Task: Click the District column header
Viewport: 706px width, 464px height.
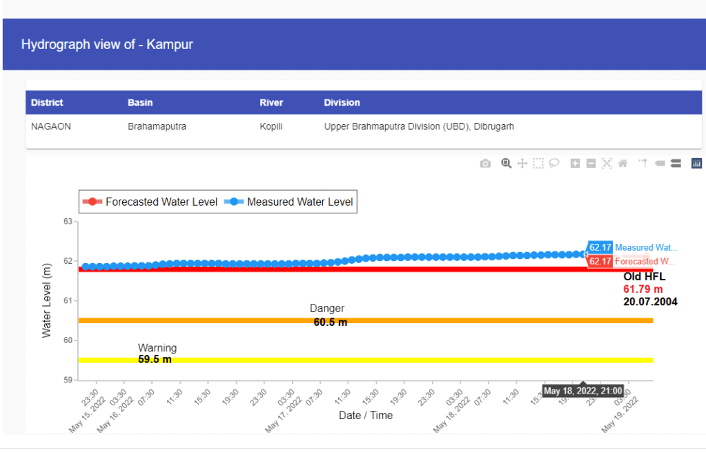Action: coord(47,102)
